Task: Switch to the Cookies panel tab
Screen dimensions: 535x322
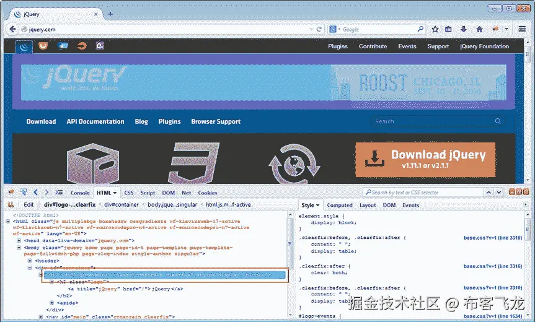Action: click(x=208, y=193)
